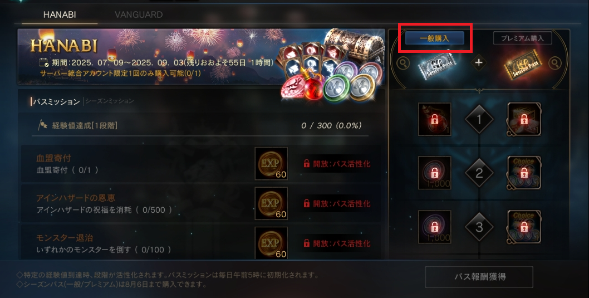Click locked general reward at stage 1
Image resolution: width=589 pixels, height=298 pixels.
[x=435, y=119]
